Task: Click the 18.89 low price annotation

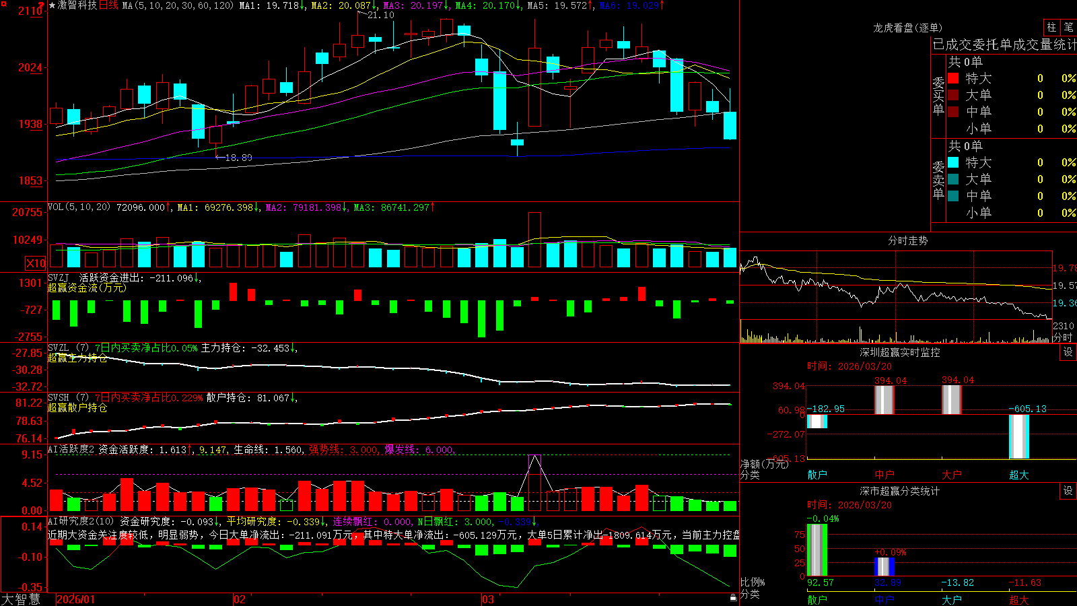Action: (238, 158)
